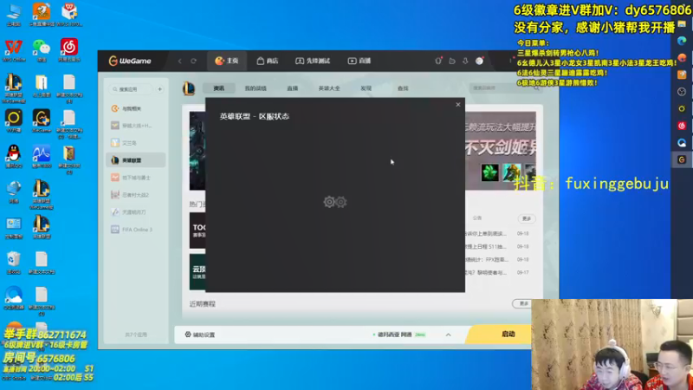
Task: Open NetEase Cloud Music desktop shortcut
Action: pyautogui.click(x=69, y=50)
